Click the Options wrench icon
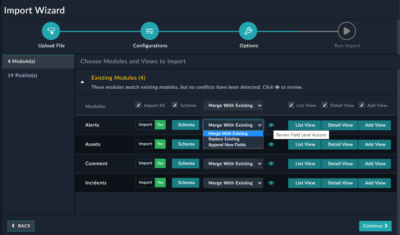 click(x=248, y=31)
